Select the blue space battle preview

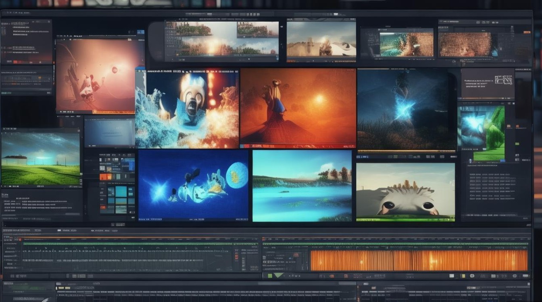point(193,185)
